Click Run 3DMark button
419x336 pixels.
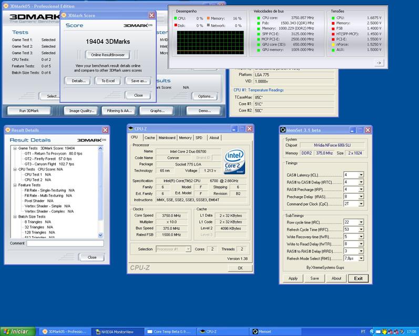(x=29, y=110)
